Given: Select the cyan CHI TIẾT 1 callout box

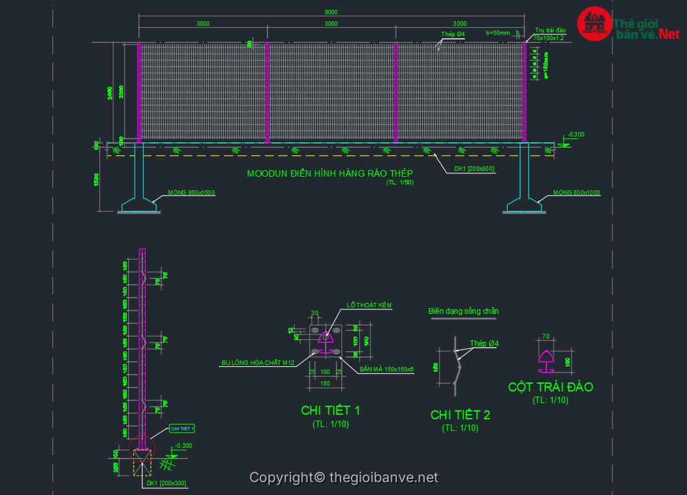Looking at the screenshot, I should 182,428.
